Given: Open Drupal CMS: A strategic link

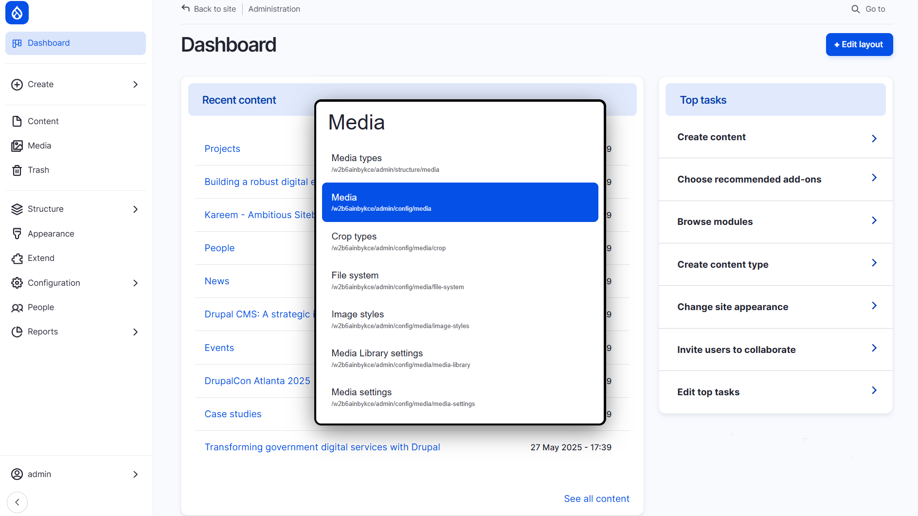Looking at the screenshot, I should (x=260, y=314).
